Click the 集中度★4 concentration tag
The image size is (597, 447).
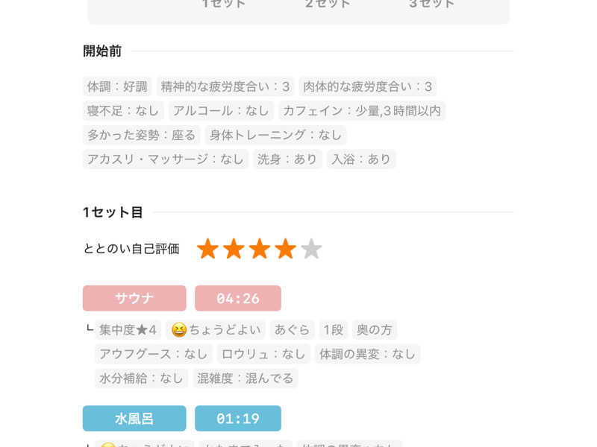(128, 329)
